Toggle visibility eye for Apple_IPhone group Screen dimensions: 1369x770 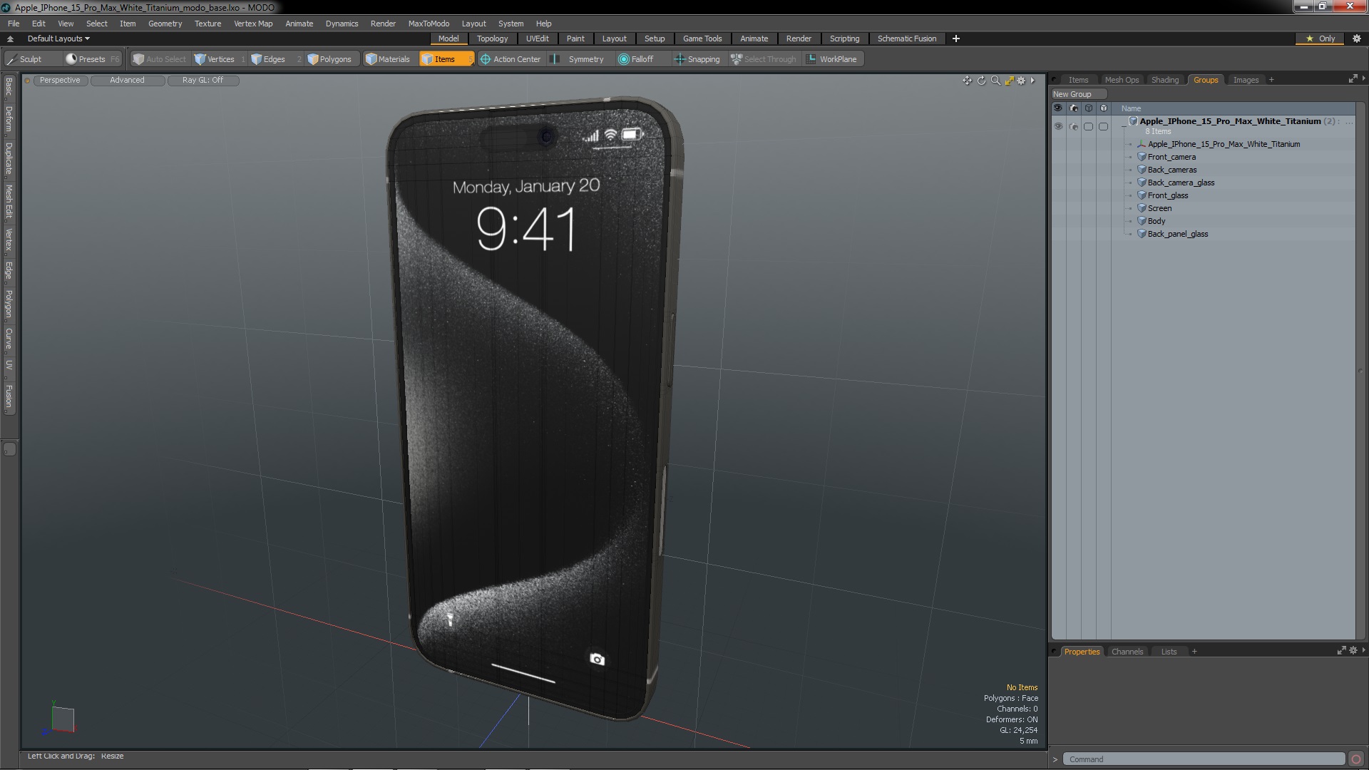(x=1058, y=126)
